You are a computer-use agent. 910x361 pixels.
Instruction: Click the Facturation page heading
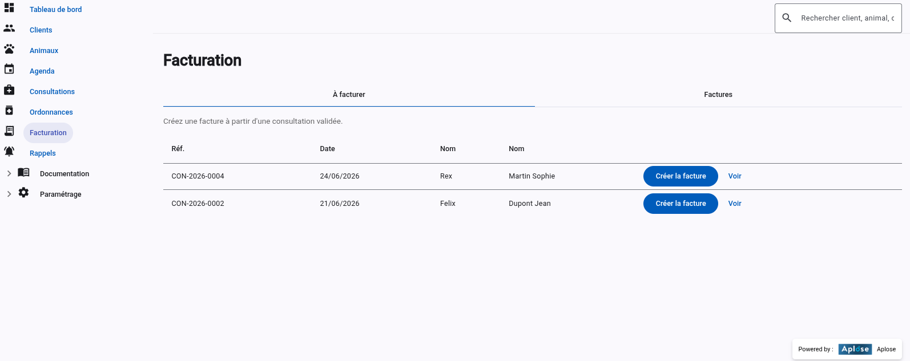pyautogui.click(x=202, y=60)
